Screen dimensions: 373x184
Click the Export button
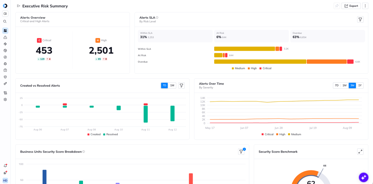pyautogui.click(x=351, y=6)
